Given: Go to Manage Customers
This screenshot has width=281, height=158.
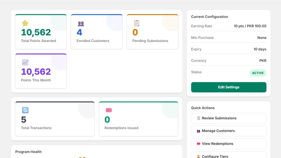Looking at the screenshot, I should pyautogui.click(x=229, y=131).
